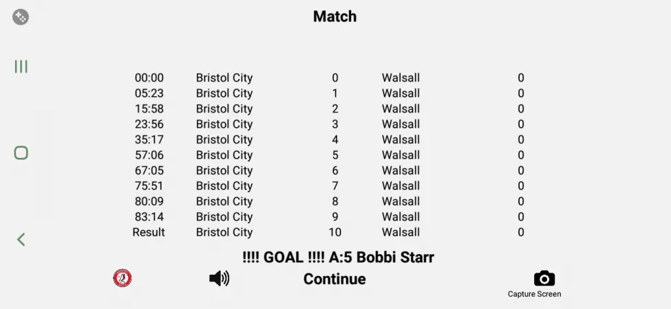Tap the Android recent apps icon

(21, 67)
